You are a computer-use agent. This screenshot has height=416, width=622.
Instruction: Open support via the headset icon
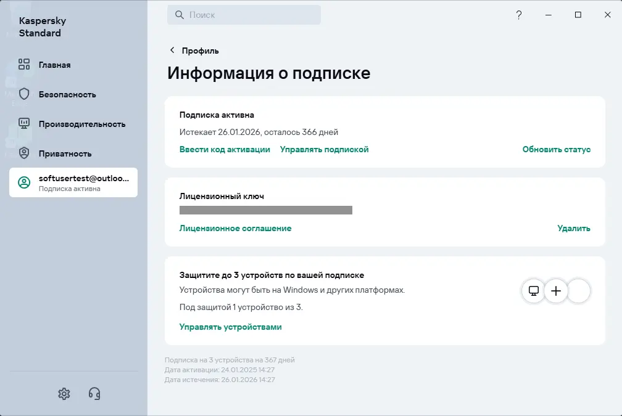coord(94,393)
